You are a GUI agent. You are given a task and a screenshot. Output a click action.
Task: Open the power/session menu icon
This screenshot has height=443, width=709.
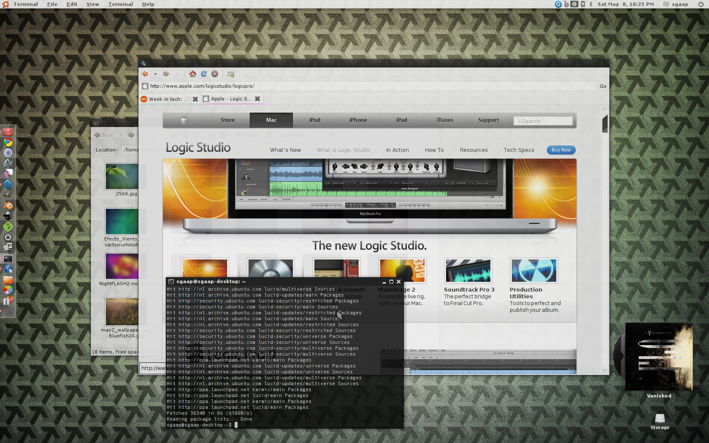pyautogui.click(x=701, y=4)
